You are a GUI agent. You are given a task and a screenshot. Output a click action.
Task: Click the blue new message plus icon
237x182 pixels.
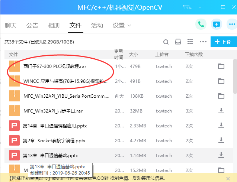pos(217,24)
